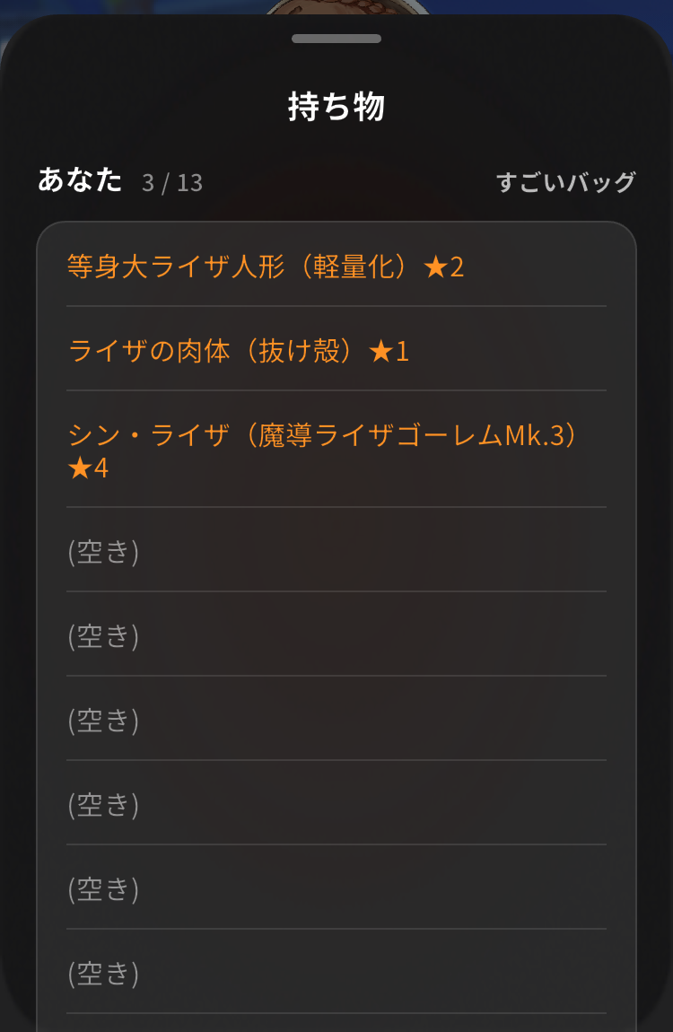This screenshot has height=1032, width=673.
Task: Click the ★4 star rating
Action: [x=88, y=468]
